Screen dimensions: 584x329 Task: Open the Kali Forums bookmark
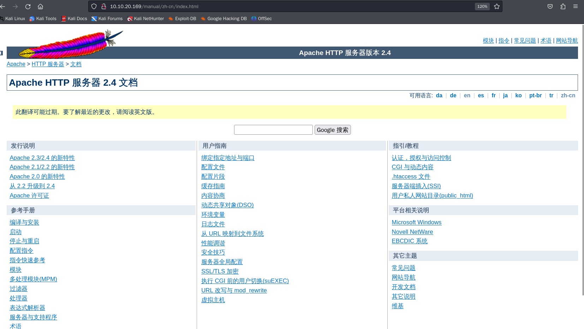click(x=107, y=19)
